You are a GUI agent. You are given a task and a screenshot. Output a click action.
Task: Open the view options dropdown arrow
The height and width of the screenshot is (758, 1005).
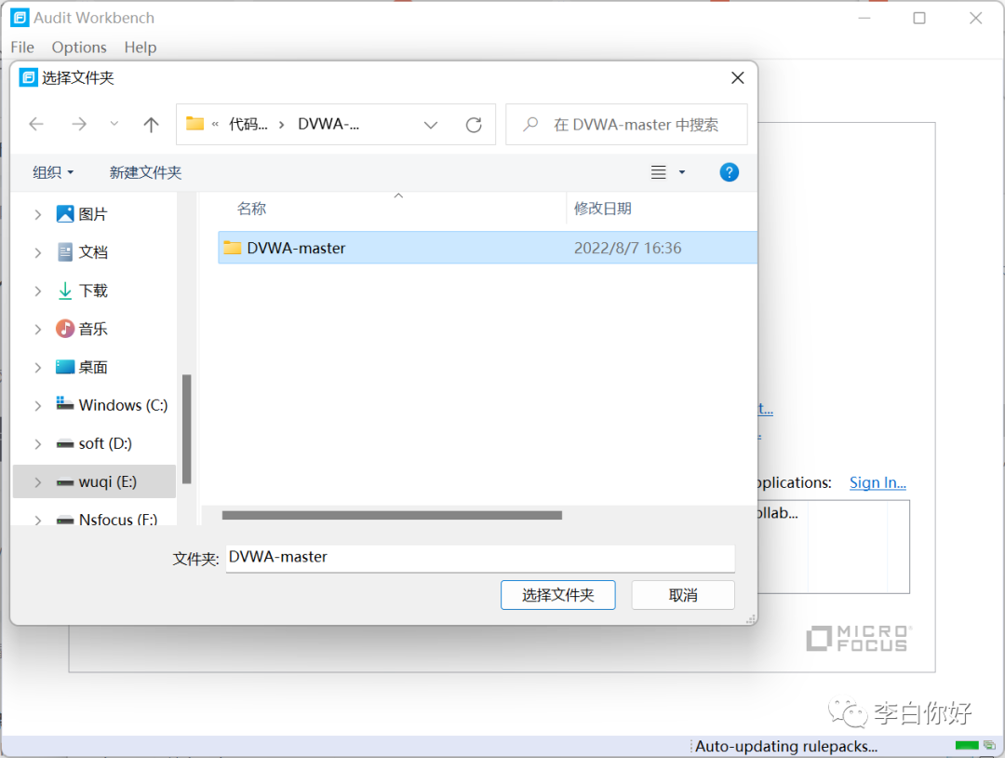tap(682, 172)
